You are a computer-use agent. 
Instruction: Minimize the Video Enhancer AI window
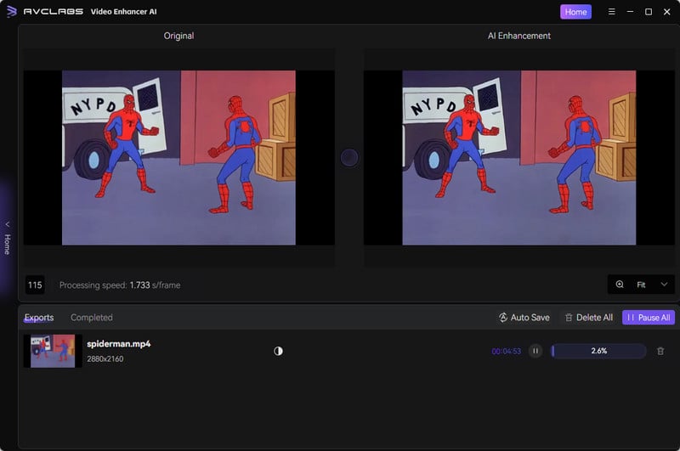click(630, 12)
